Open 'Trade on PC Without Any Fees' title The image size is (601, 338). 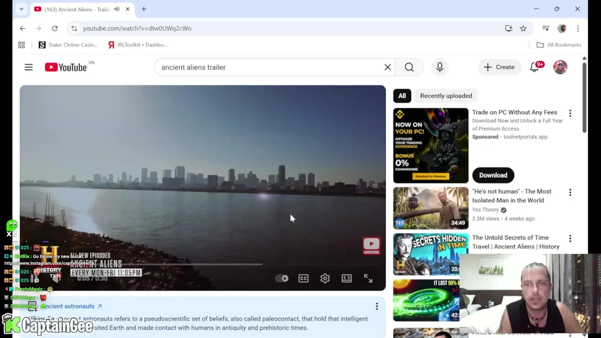(515, 112)
